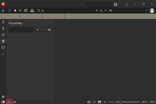
Task: Remove the selected note
Action: pos(43,30)
